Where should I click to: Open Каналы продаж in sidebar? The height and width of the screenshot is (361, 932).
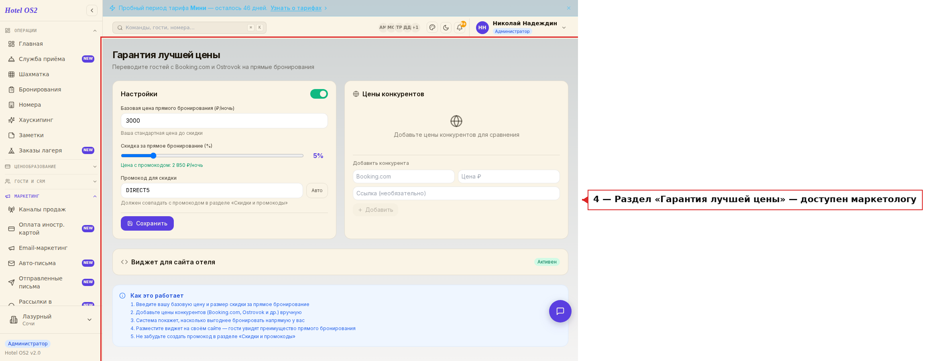coord(51,209)
